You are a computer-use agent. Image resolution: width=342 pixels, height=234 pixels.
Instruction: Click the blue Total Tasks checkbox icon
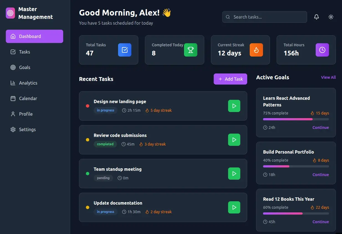(125, 50)
